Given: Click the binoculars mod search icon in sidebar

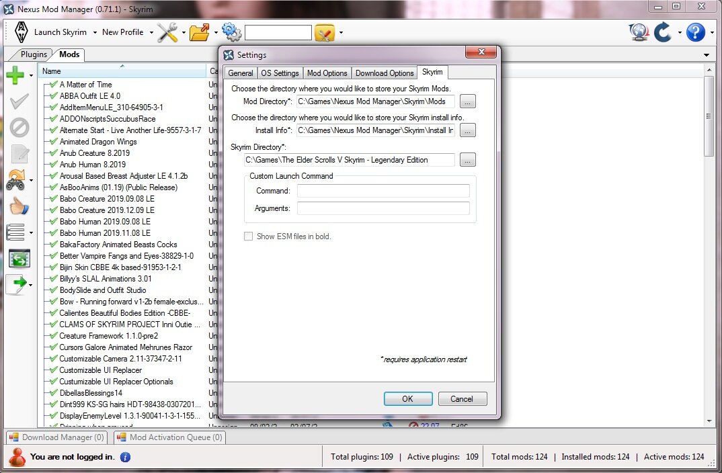Looking at the screenshot, I should pos(15,180).
